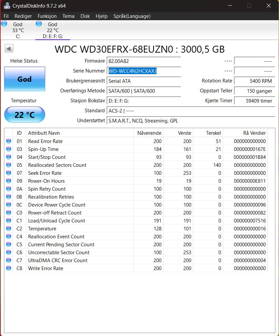Click status orb for Power-On Hours row

click(x=9, y=181)
